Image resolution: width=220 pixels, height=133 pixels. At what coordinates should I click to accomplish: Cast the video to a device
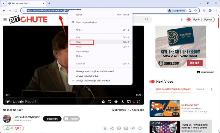[x=128, y=102]
